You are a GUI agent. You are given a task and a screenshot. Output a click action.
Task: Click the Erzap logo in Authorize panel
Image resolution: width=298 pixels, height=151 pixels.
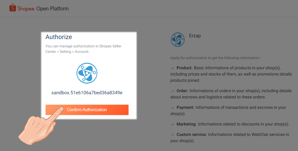point(87,73)
